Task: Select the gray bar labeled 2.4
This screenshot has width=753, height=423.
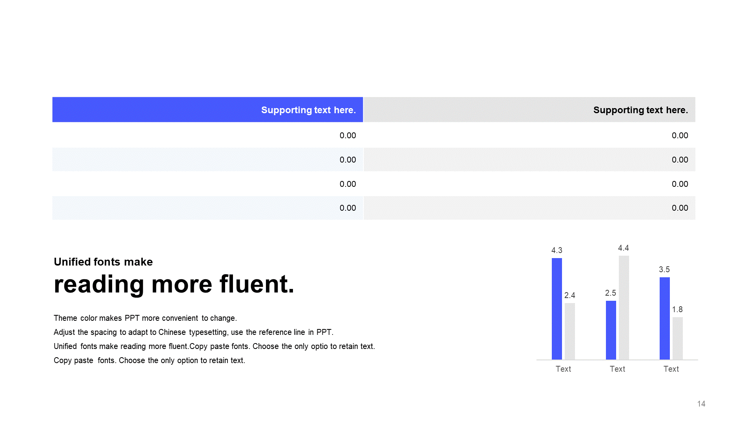Action: pos(570,331)
